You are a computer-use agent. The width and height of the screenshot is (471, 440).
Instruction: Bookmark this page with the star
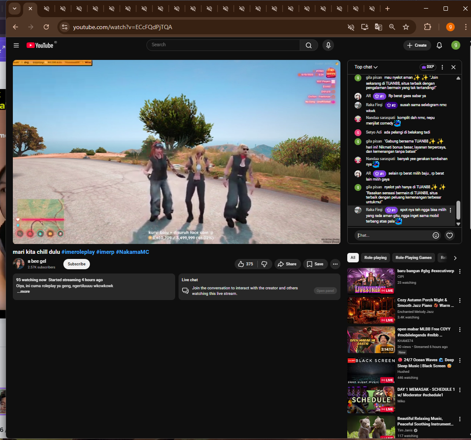[x=406, y=27]
